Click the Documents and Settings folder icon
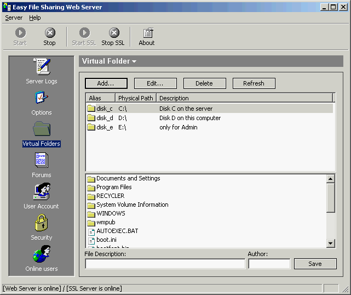The height and width of the screenshot is (295, 351). pyautogui.click(x=91, y=179)
